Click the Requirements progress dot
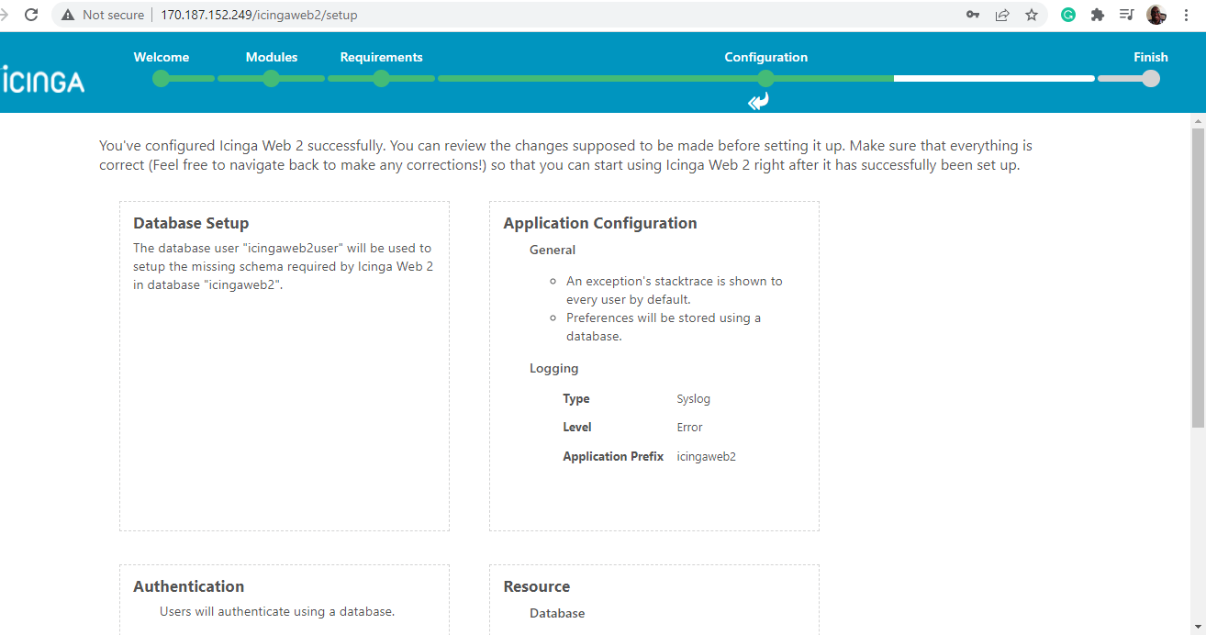The height and width of the screenshot is (635, 1206). pyautogui.click(x=382, y=79)
